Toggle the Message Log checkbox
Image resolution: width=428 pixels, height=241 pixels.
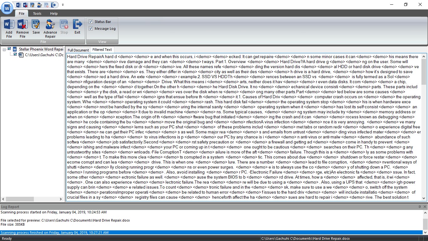(91, 29)
